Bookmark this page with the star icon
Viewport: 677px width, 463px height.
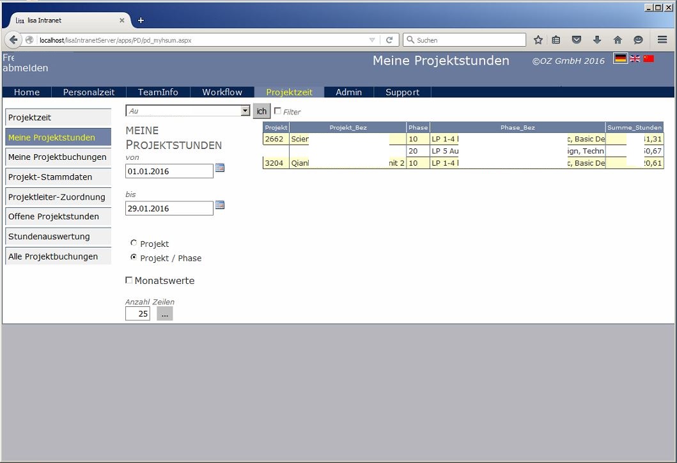(538, 40)
